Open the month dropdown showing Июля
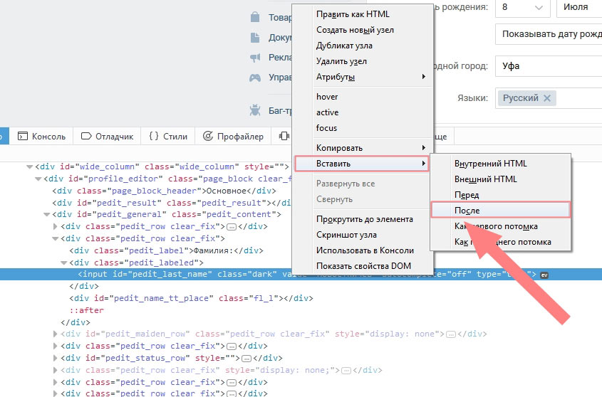602x397 pixels. pyautogui.click(x=579, y=7)
